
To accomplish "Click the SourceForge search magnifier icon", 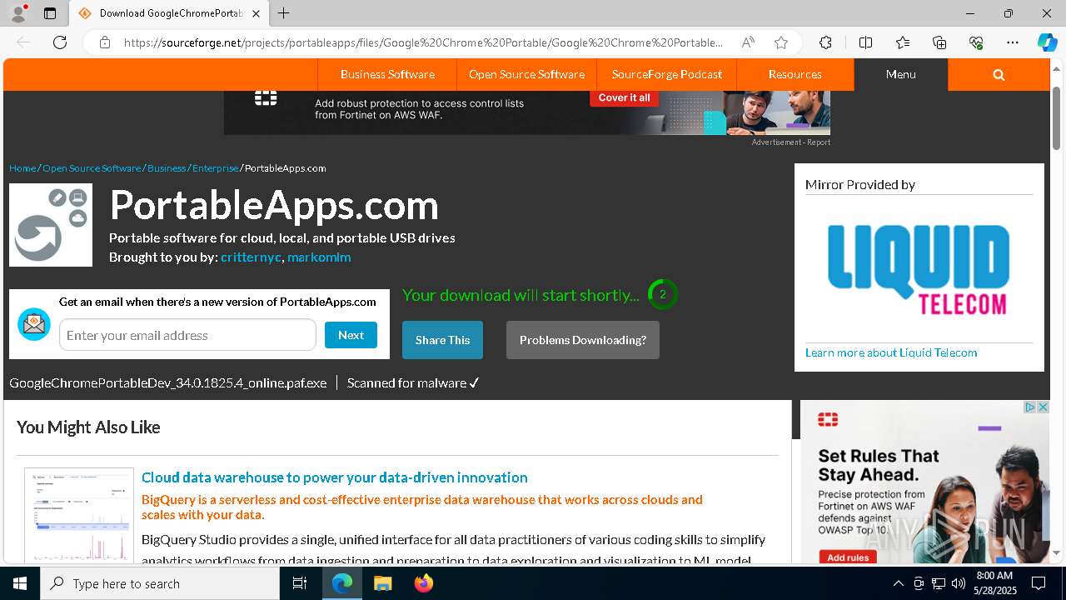I will click(x=999, y=74).
